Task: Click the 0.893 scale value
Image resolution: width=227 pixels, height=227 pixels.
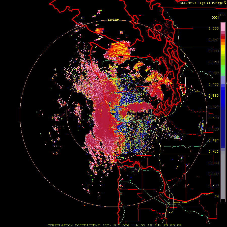Action: pos(214,51)
